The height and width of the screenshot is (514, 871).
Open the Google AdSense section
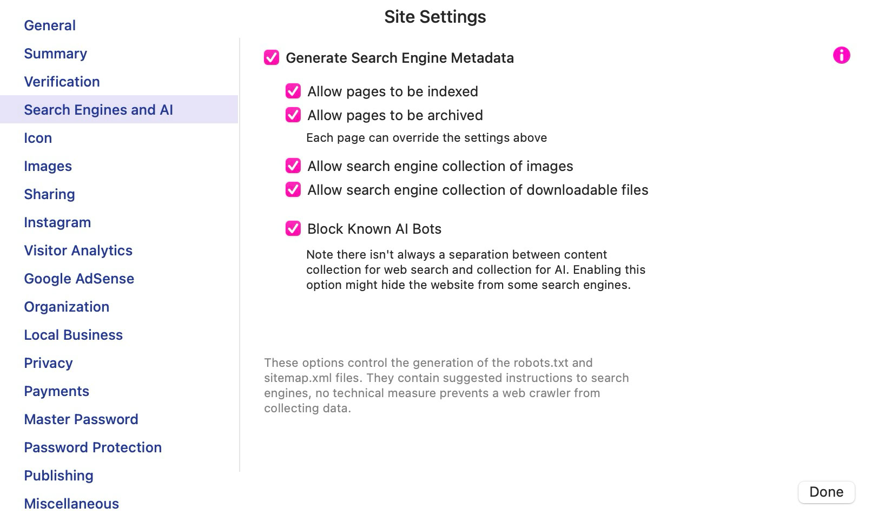[79, 279]
